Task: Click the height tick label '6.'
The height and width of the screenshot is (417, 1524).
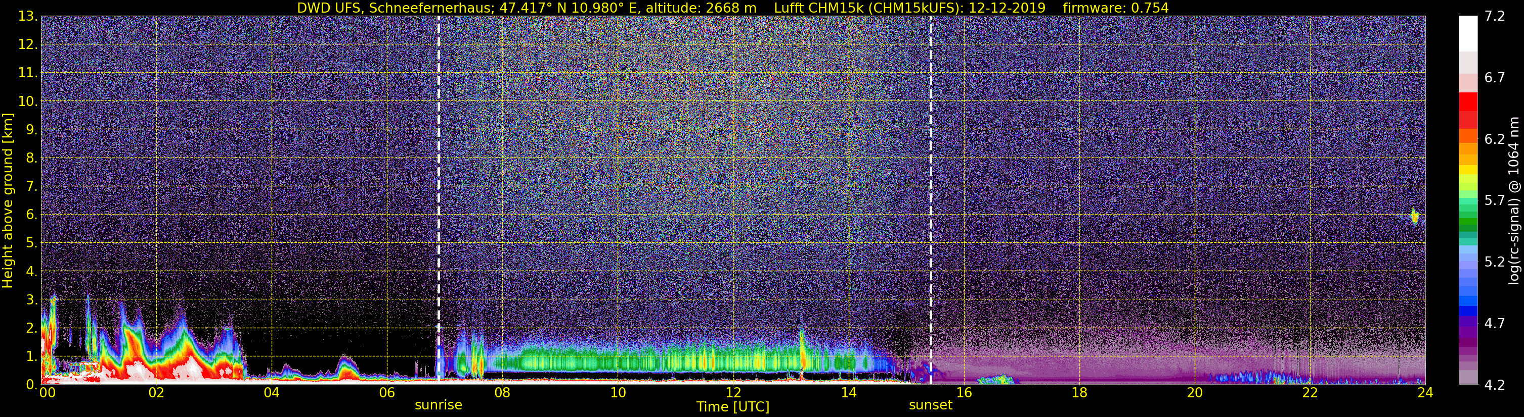Action: coord(31,215)
